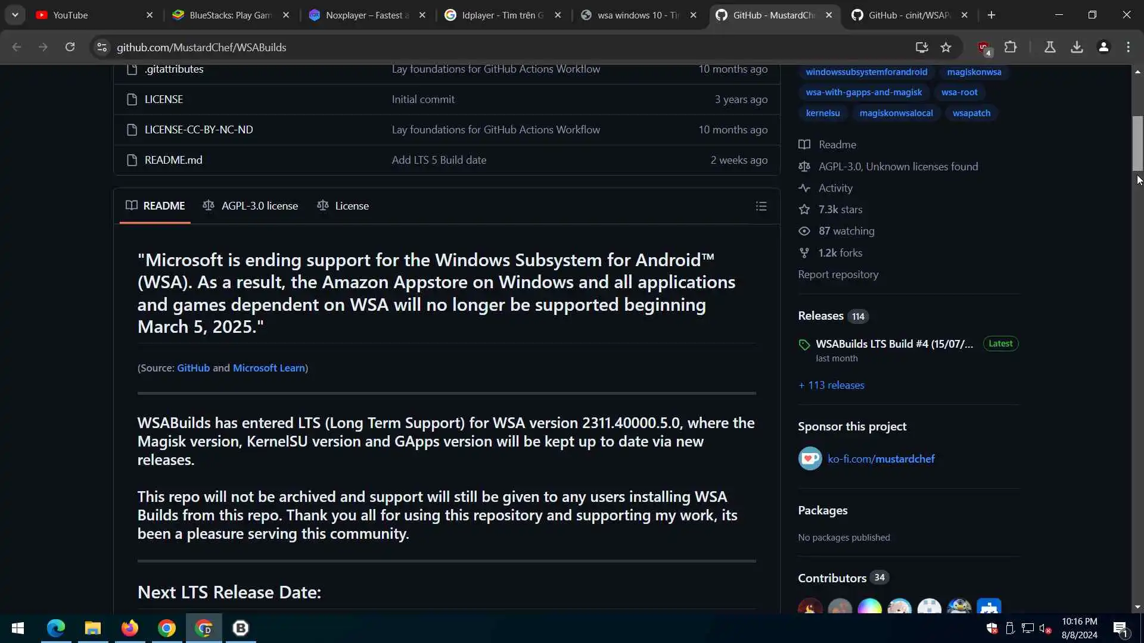The height and width of the screenshot is (643, 1144).
Task: Expand the plus 113 releases list
Action: [x=831, y=385]
